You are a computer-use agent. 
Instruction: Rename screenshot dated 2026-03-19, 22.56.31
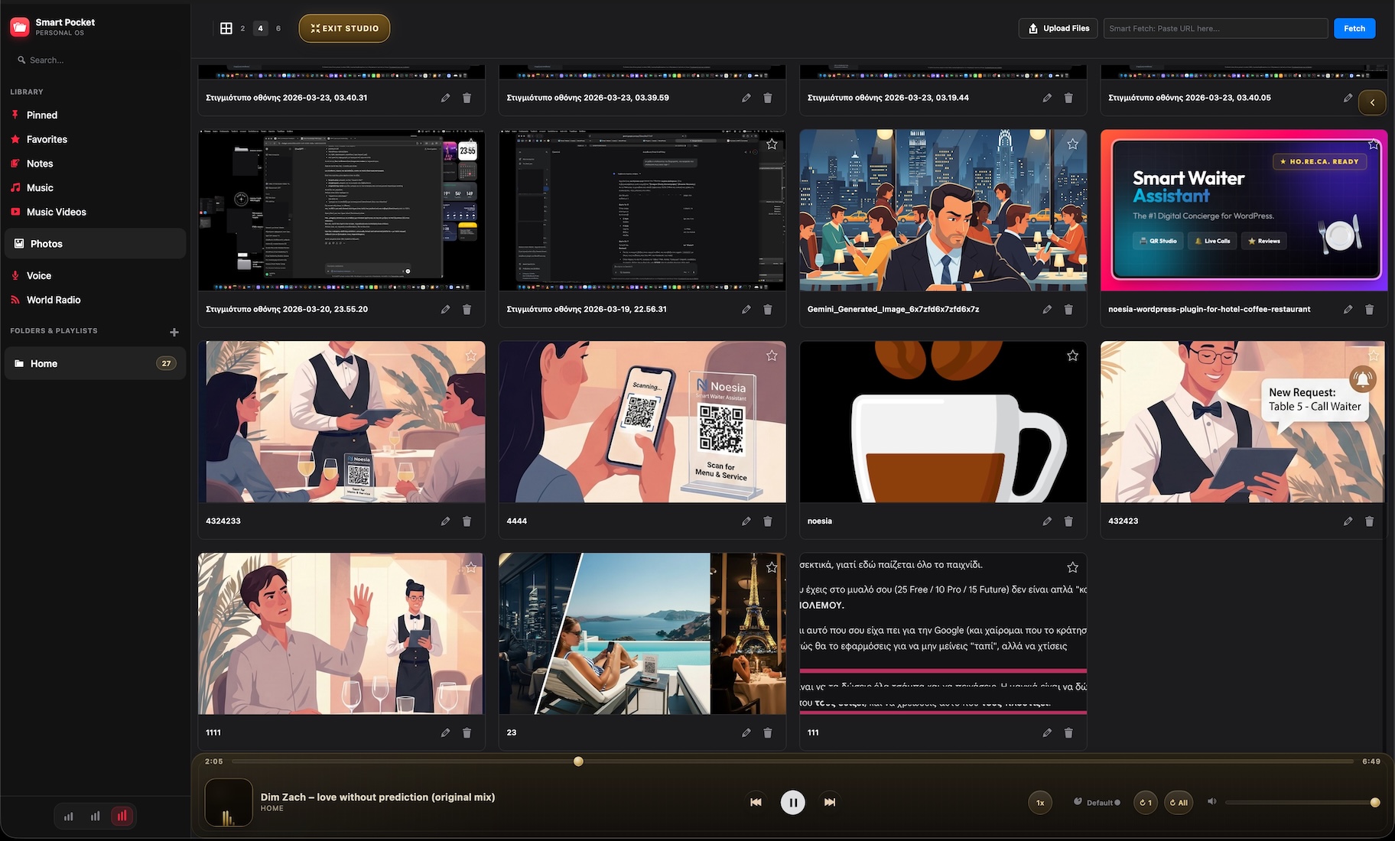746,310
